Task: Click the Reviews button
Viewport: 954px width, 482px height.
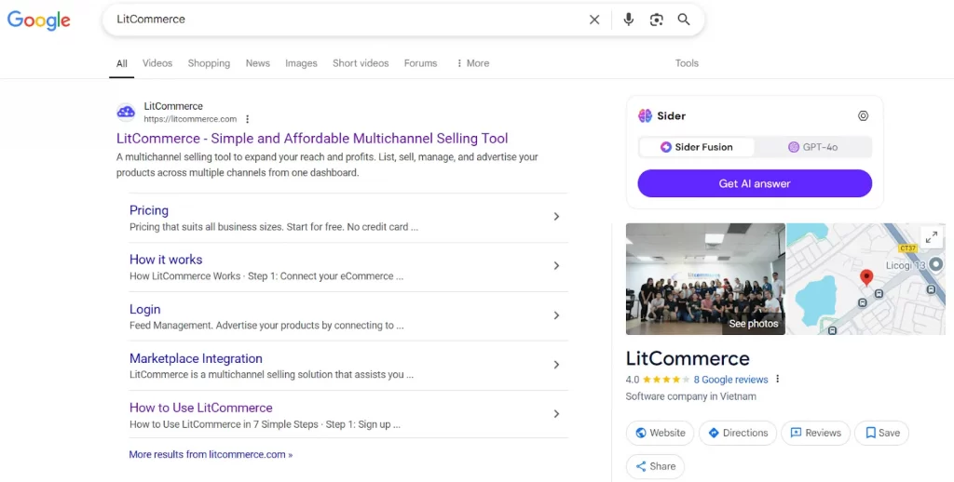Action: click(815, 433)
